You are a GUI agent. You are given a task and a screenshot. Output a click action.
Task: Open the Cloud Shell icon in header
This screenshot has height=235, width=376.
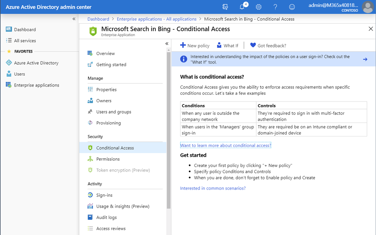225,7
